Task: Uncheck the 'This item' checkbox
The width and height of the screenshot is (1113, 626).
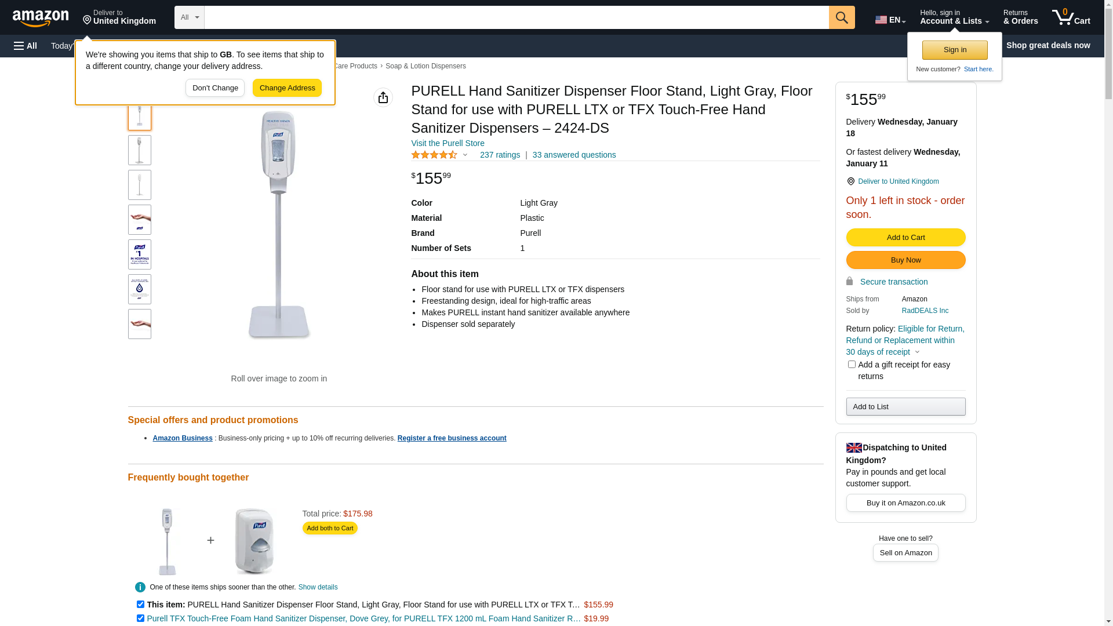Action: click(140, 605)
